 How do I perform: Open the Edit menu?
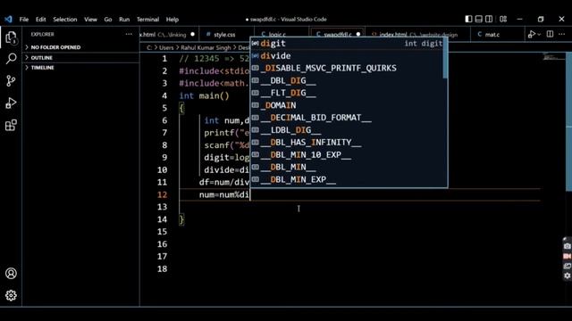point(41,20)
